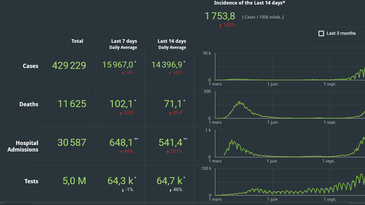
Task: Click the up arrow beside 46% for Tests
Action: 170,190
